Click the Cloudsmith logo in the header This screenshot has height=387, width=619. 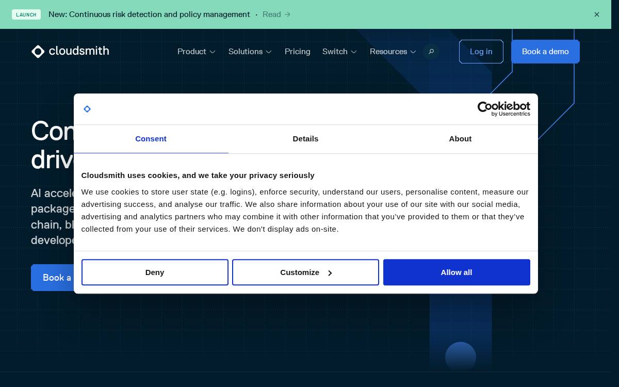click(70, 51)
